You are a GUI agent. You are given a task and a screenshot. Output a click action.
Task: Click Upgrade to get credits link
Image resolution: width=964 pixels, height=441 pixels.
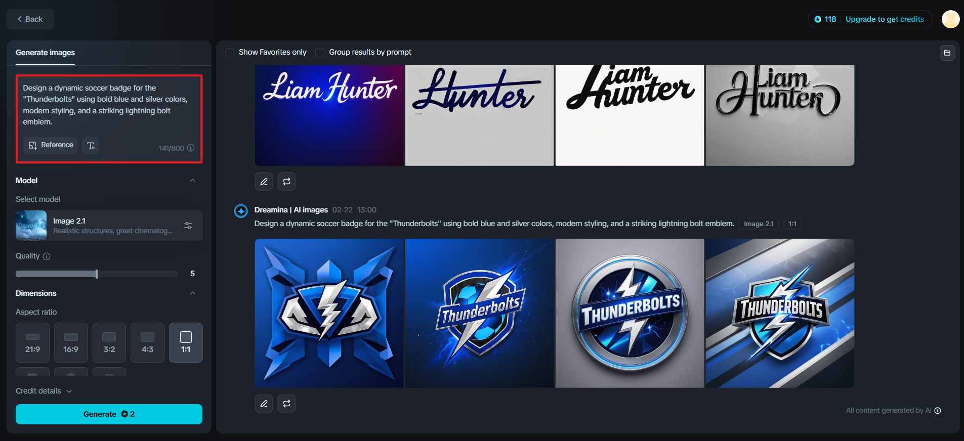[885, 19]
